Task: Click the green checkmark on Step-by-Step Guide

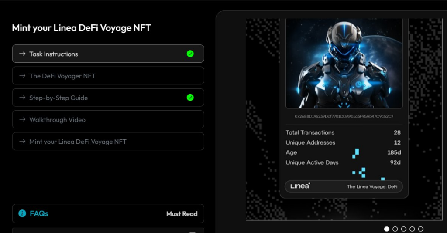Action: click(x=190, y=98)
